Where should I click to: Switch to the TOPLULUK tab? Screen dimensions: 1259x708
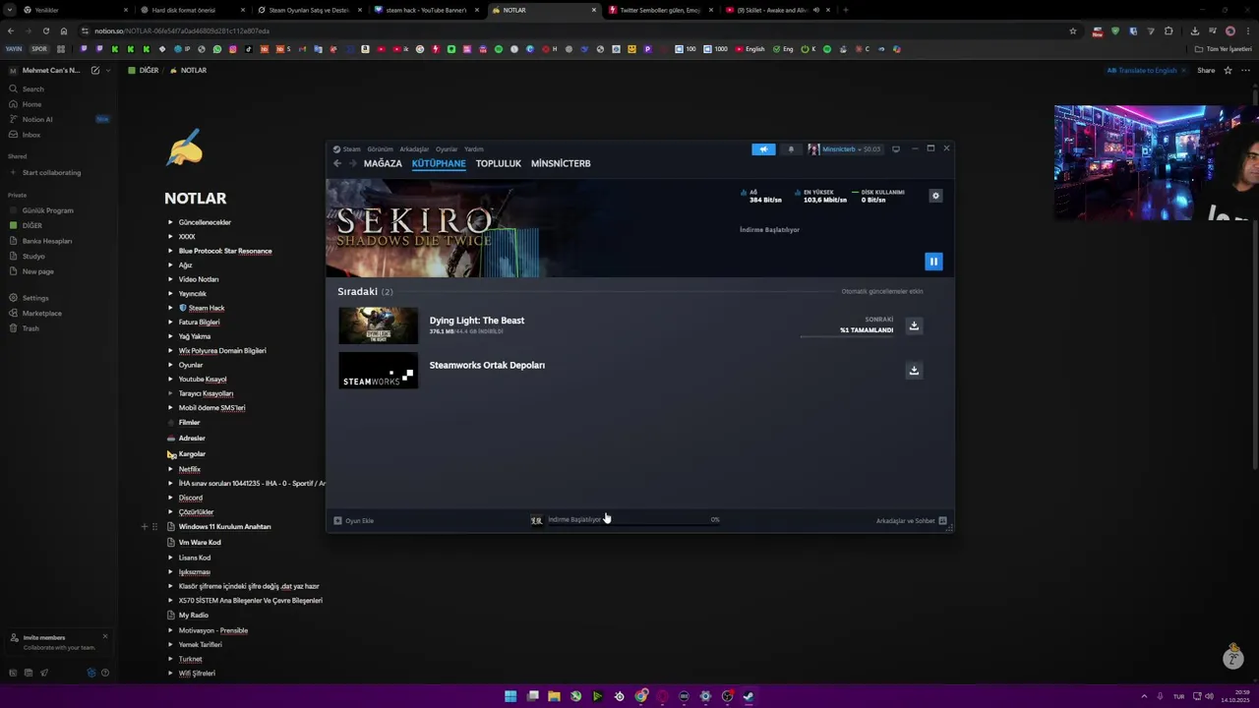pyautogui.click(x=499, y=163)
